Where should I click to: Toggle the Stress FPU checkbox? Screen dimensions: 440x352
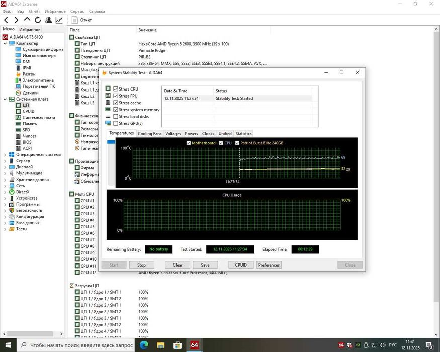(116, 96)
